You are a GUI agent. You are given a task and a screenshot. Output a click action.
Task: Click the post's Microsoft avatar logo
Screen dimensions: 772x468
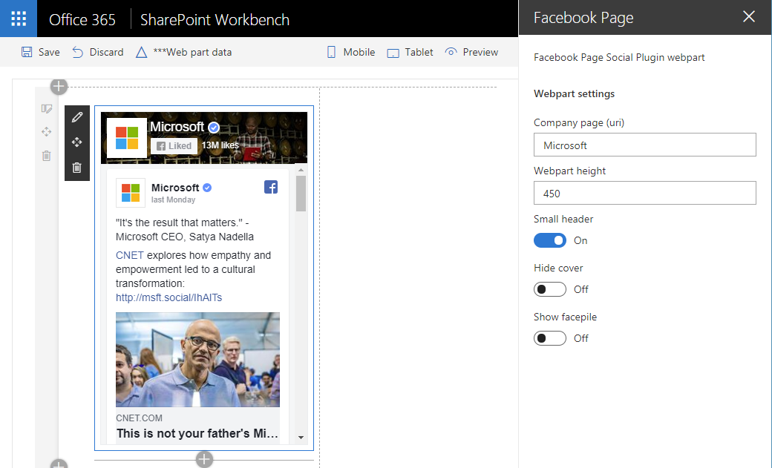[131, 192]
